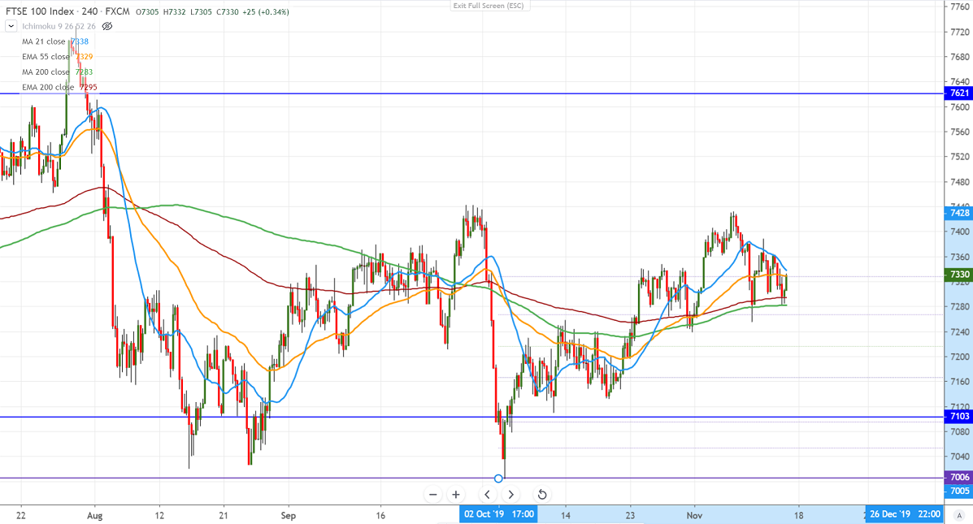Click the FTSE 100 Index symbol title
Screen dimensions: 973x524
(40, 11)
